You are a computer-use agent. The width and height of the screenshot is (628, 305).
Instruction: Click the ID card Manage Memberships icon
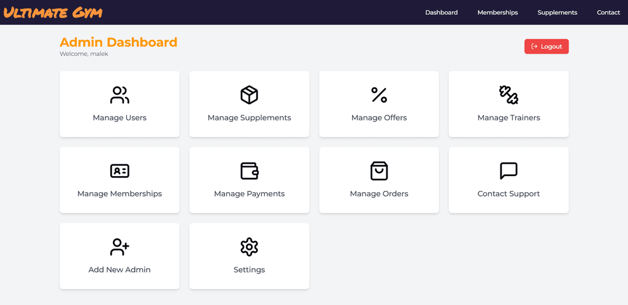(120, 171)
